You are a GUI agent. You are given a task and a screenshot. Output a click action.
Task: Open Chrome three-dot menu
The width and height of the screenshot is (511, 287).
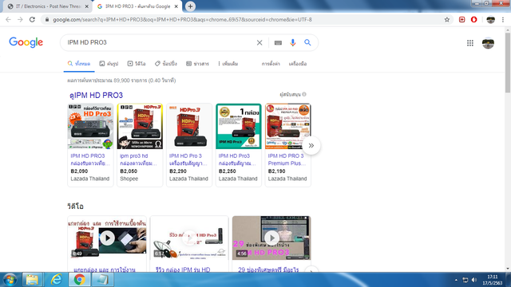[x=503, y=19]
